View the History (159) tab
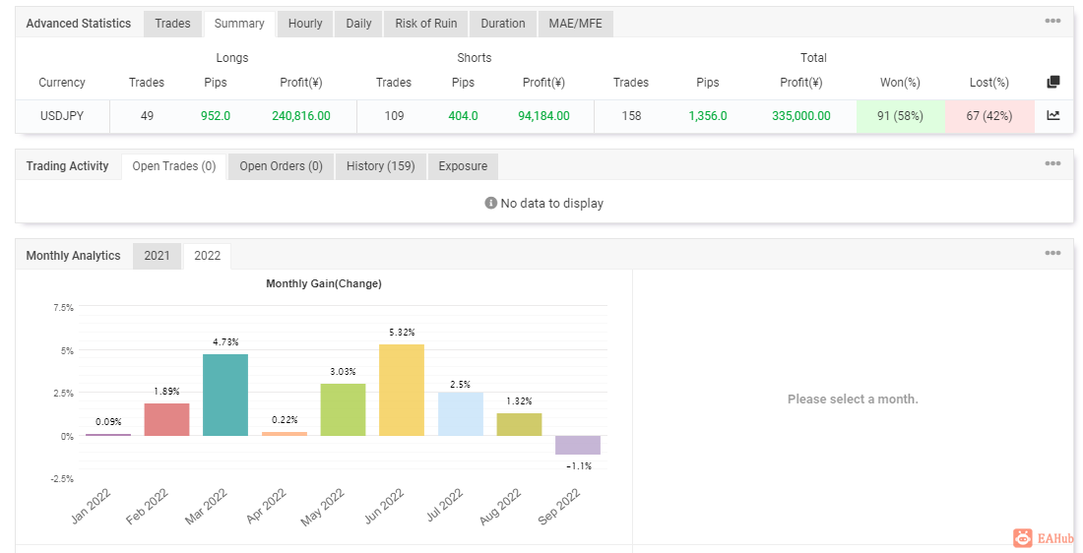This screenshot has height=553, width=1083. pos(380,166)
